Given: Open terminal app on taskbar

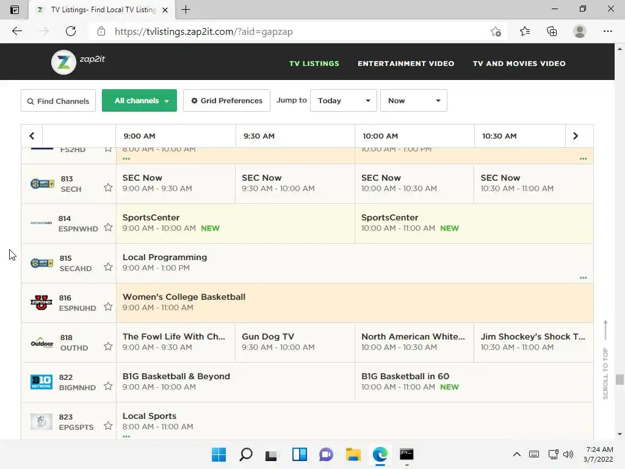Looking at the screenshot, I should coord(406,454).
